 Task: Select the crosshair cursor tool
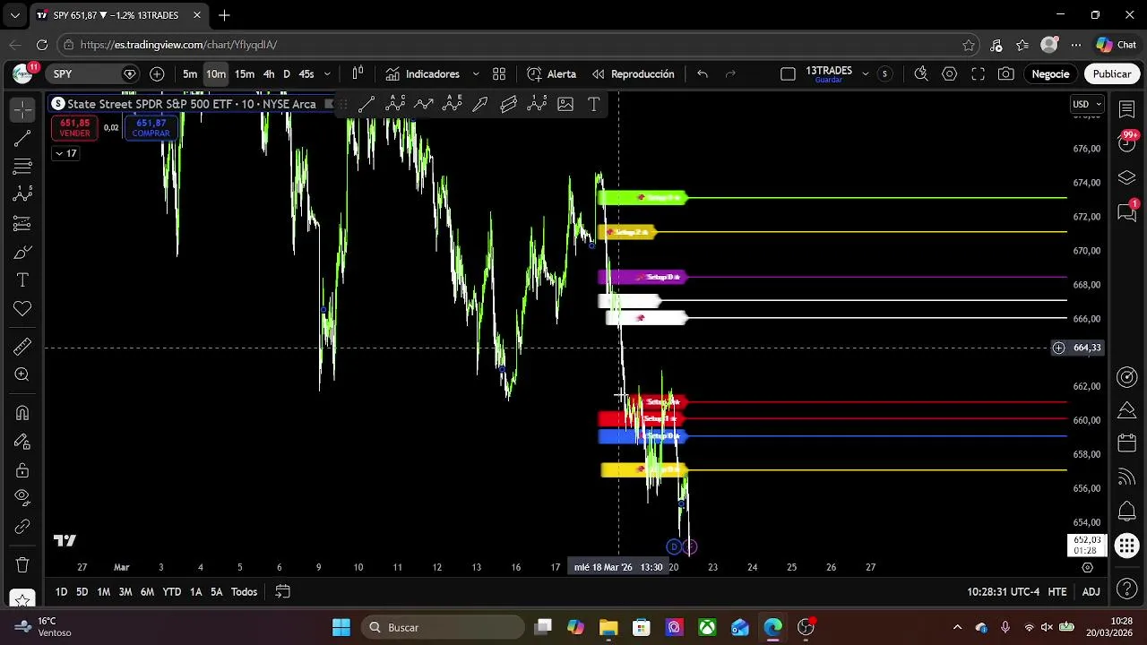pyautogui.click(x=22, y=109)
